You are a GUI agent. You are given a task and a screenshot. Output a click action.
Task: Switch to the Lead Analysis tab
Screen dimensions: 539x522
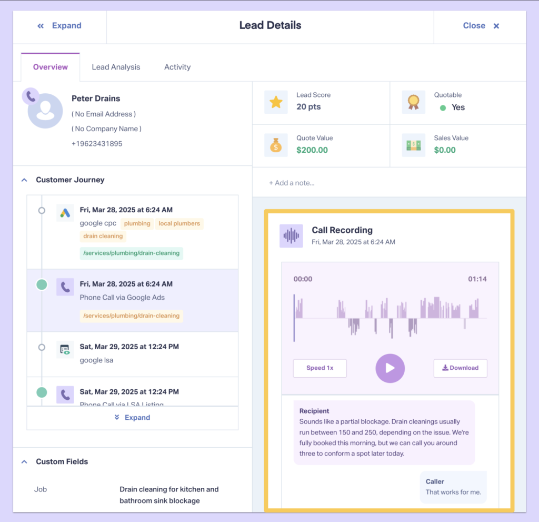pos(116,67)
